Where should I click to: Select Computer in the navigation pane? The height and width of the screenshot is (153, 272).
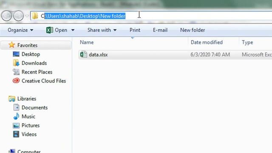coord(29,151)
